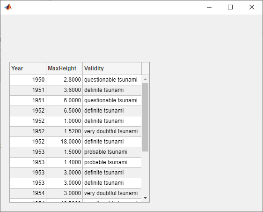
Task: Select year cell in the 1.5200 row
Action: 28,131
